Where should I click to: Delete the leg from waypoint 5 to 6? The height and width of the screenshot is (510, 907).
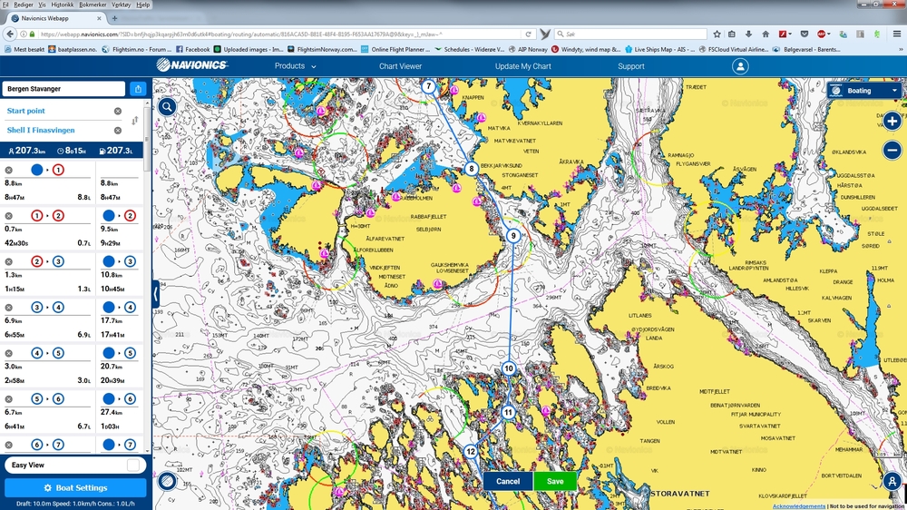point(9,399)
